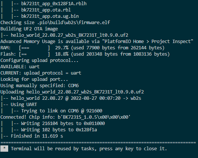The image size is (198, 158).
Task: Click the 29.7% RAM usage text
Action: pyautogui.click(x=62, y=48)
